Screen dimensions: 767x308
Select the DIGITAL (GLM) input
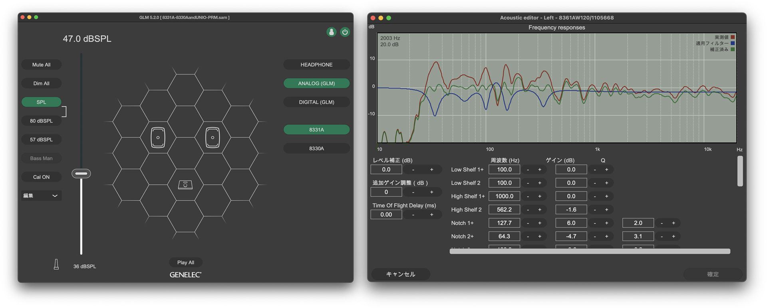point(316,102)
